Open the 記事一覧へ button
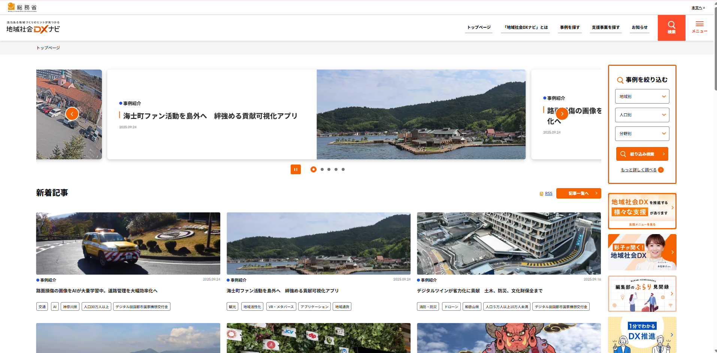 (x=578, y=193)
